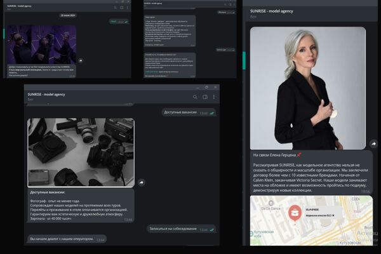Screen dimensions: 381x254
Task: Minimize the bottom SUNRISE chat window
Action: pos(197,87)
